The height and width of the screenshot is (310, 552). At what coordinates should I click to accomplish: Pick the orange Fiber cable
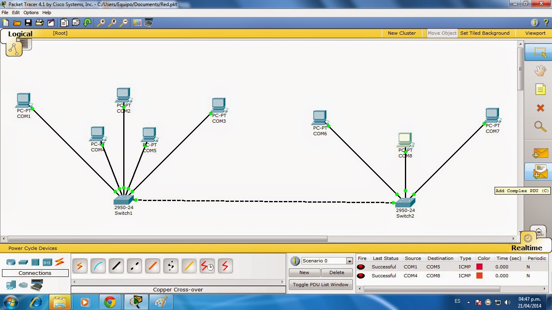point(152,266)
